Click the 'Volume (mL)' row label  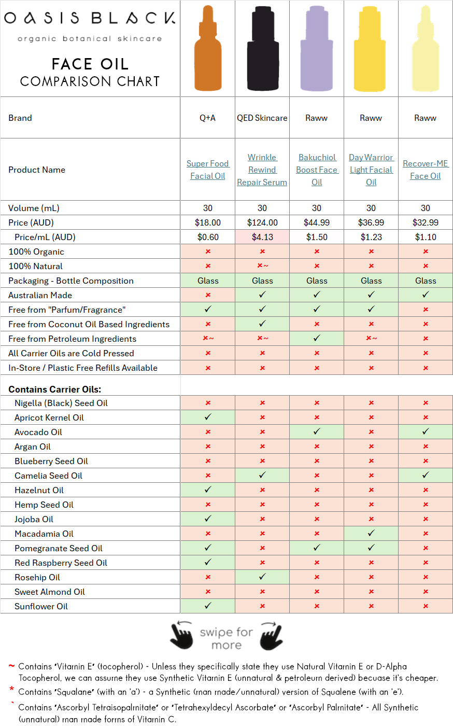coord(34,208)
